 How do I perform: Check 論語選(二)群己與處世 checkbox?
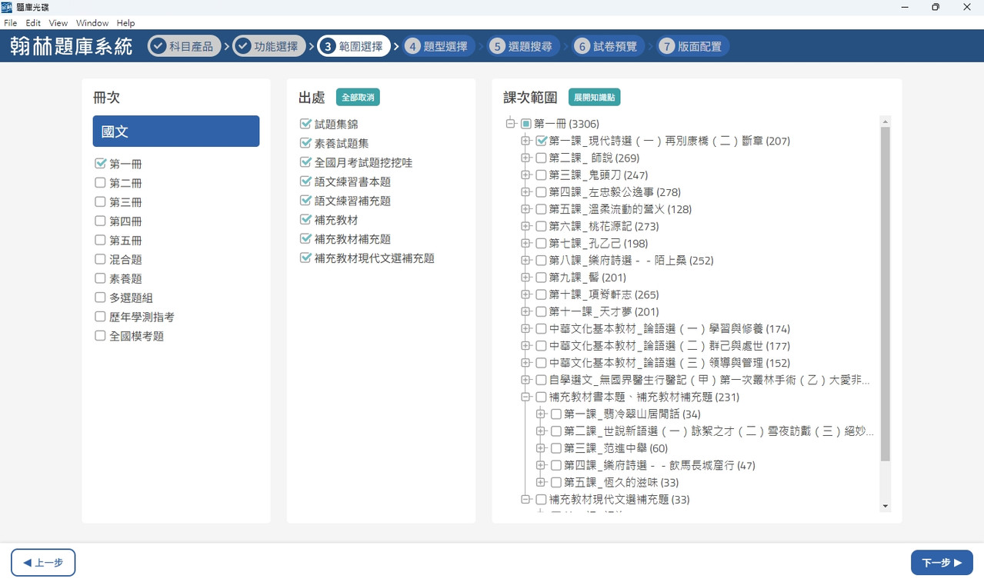[542, 345]
